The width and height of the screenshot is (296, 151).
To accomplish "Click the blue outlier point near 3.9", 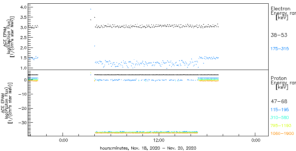I will (91, 9).
